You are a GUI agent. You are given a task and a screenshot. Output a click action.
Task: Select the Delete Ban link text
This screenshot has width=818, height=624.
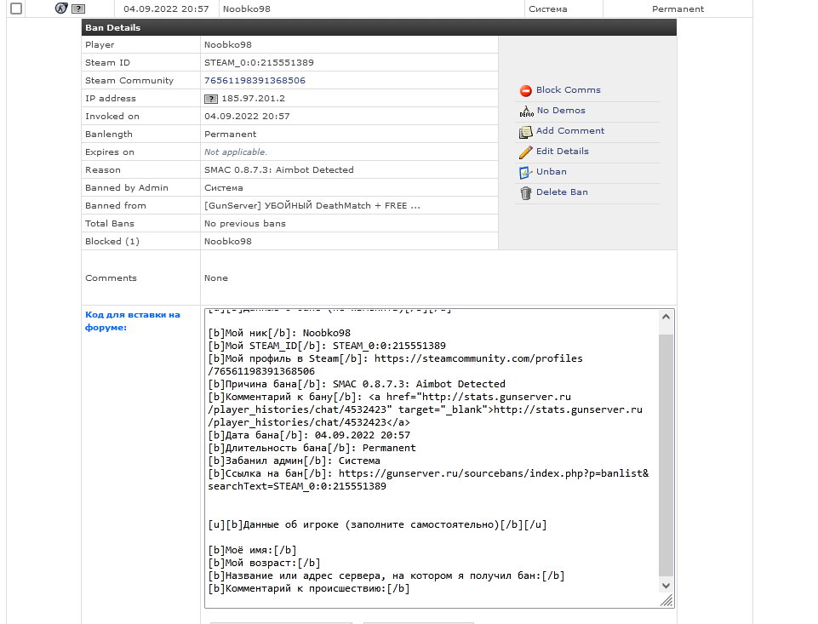[x=562, y=192]
